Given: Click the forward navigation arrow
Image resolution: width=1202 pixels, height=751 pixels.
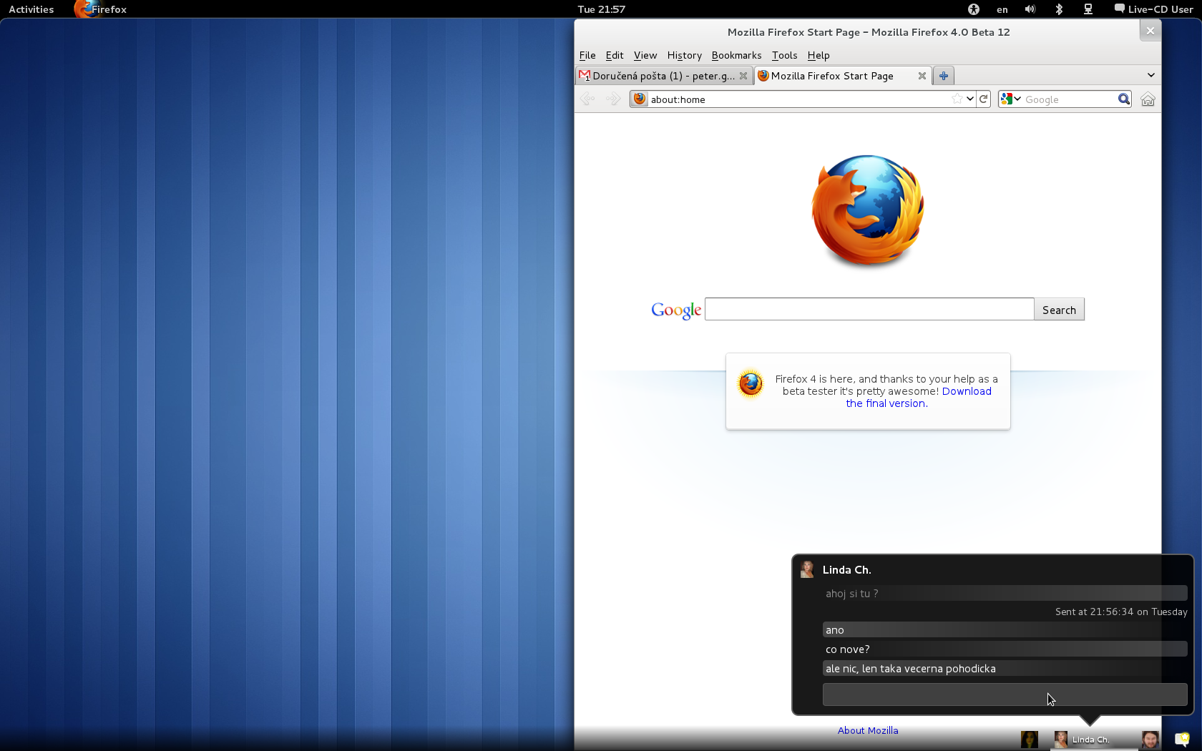Looking at the screenshot, I should coord(613,99).
